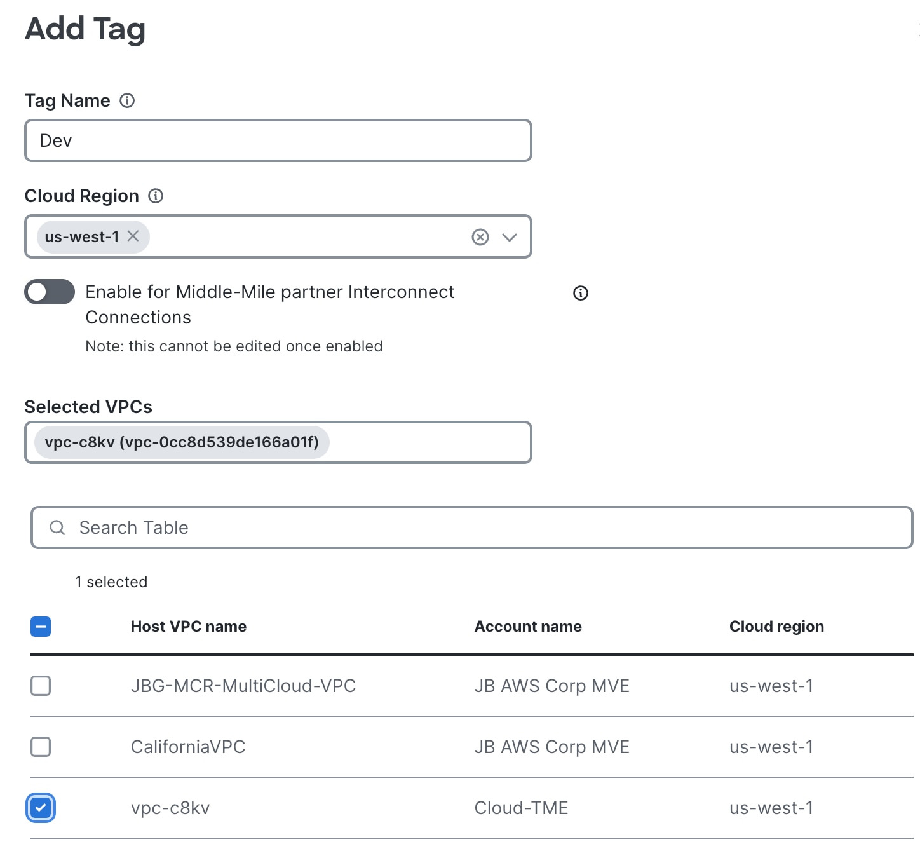920x844 pixels.
Task: Click the Selected VPCs box
Action: coord(278,442)
